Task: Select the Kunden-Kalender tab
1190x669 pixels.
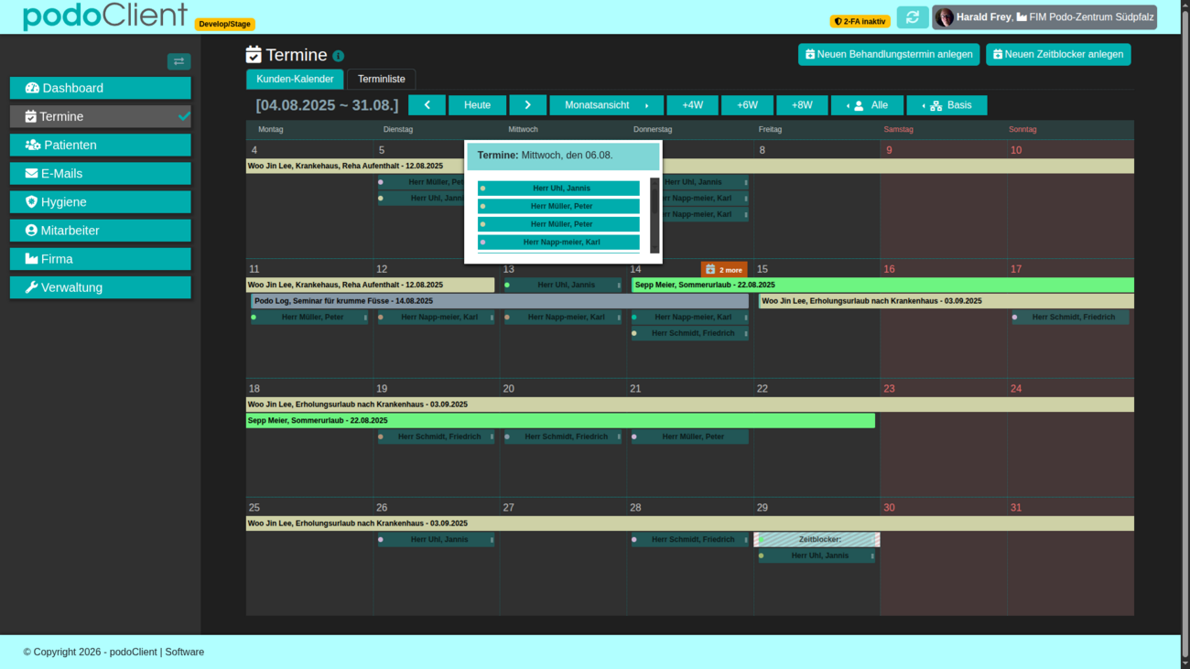Action: click(295, 80)
